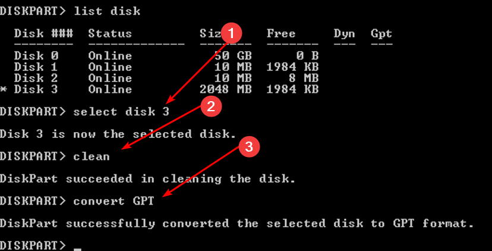This screenshot has height=251, width=492.
Task: Click the red step 3 badge
Action: (x=250, y=148)
